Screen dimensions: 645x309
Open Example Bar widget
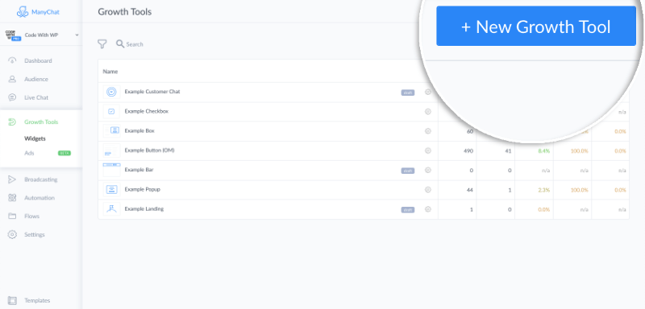click(x=139, y=170)
